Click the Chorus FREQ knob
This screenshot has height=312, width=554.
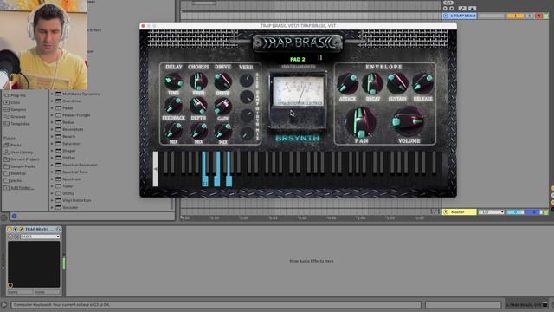198,81
